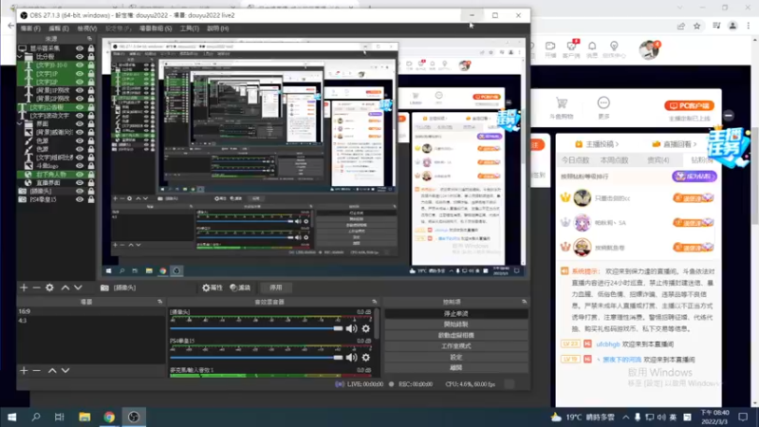Undock the 來源 panel using its header icon
This screenshot has width=759, height=427.
tap(89, 39)
